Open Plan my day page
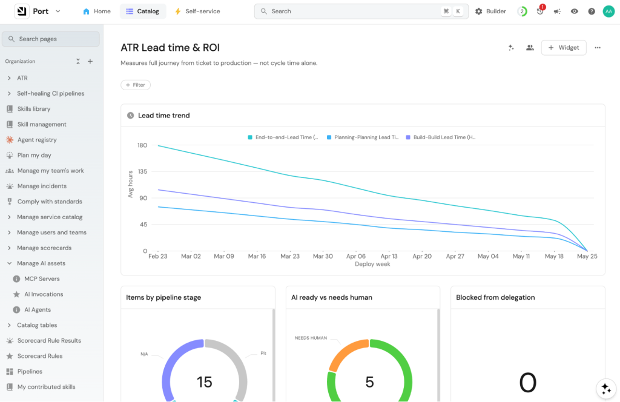This screenshot has height=402, width=620. [34, 155]
